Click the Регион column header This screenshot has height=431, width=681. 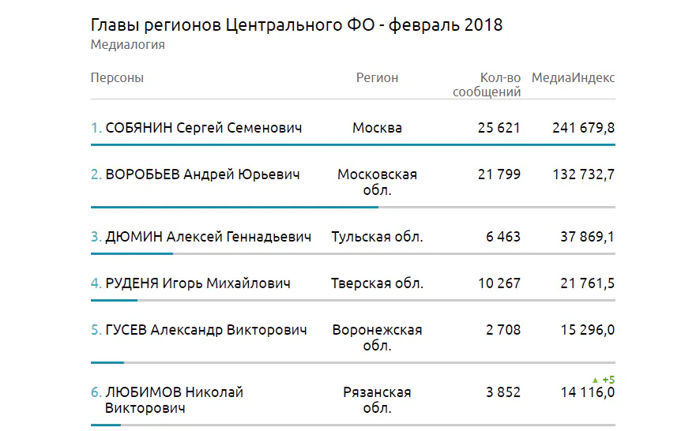tap(377, 78)
